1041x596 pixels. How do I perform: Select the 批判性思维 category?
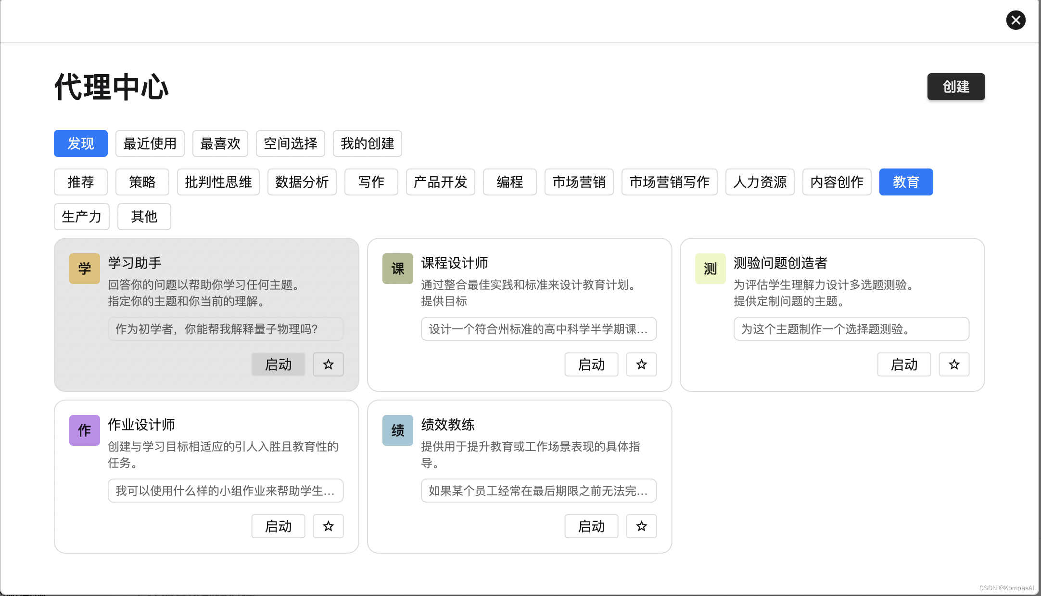coord(218,182)
